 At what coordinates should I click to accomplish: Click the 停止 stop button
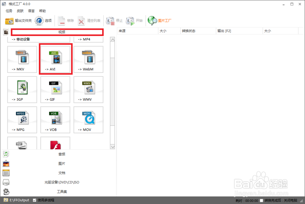114,21
